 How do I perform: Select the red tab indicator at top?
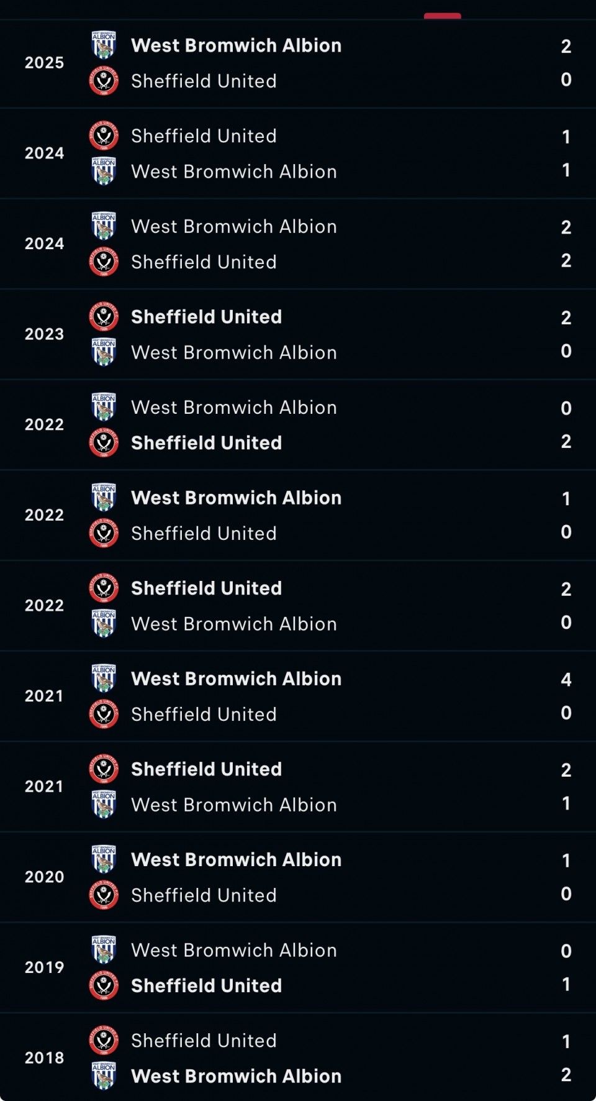[442, 16]
